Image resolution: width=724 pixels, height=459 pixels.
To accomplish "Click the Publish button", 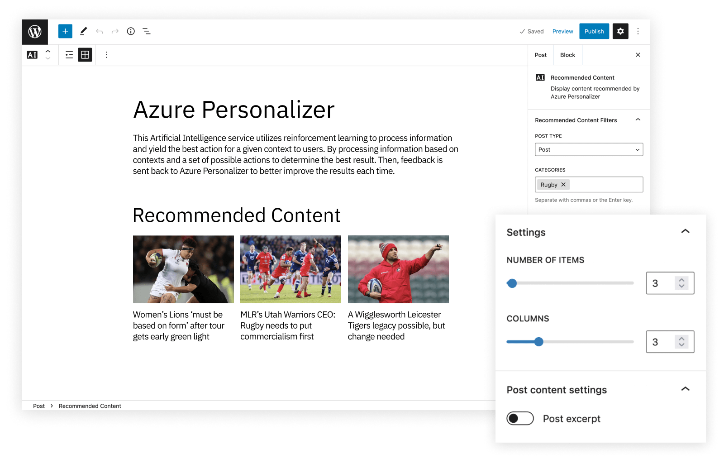I will point(594,31).
